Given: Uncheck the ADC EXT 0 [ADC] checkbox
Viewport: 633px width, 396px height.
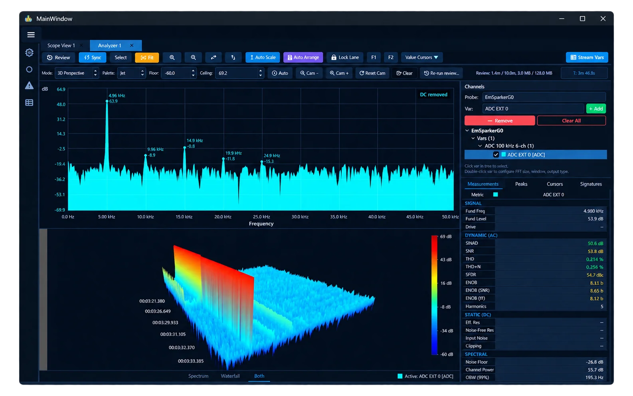Looking at the screenshot, I should [x=496, y=154].
